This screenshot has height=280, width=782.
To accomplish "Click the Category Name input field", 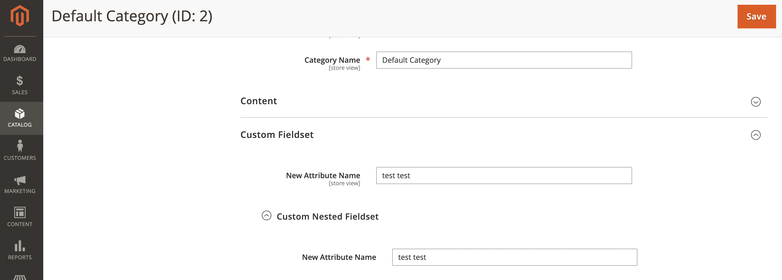I will pyautogui.click(x=504, y=60).
